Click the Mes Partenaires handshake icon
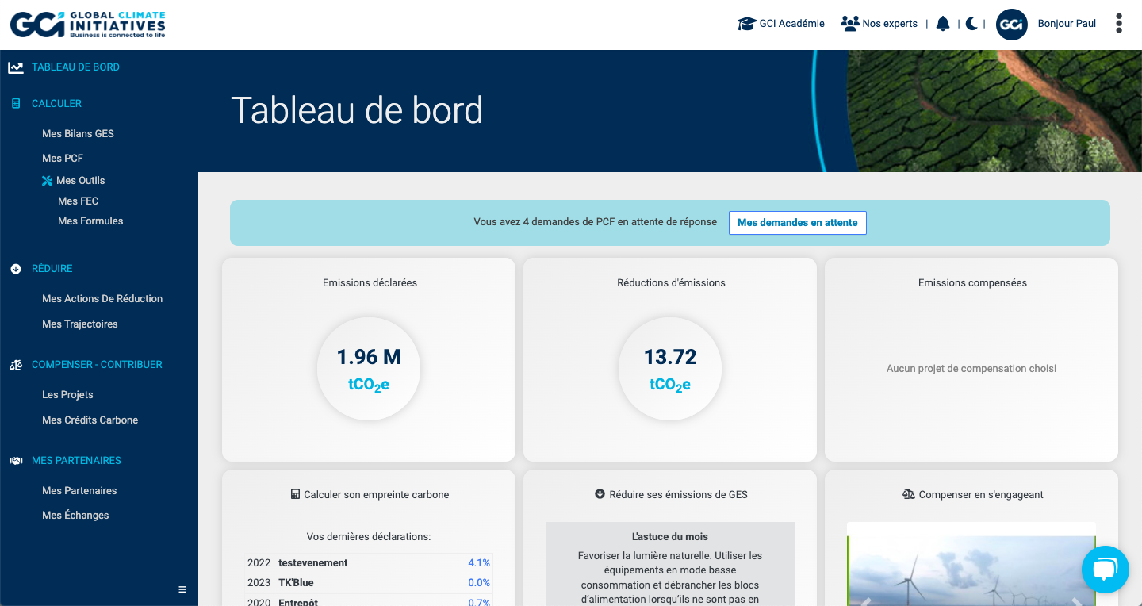The height and width of the screenshot is (606, 1142). pos(15,460)
